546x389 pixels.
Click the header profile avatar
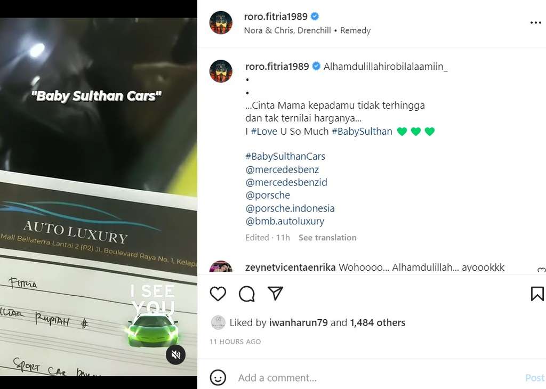221,23
